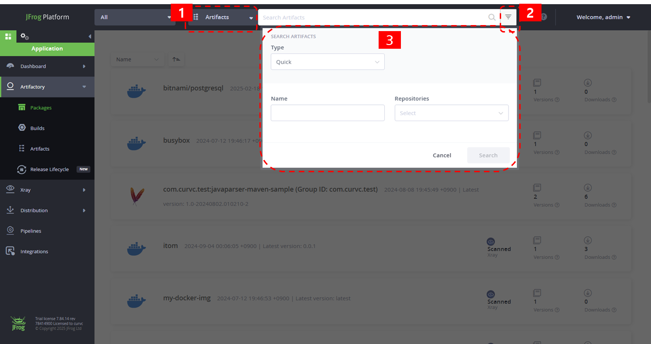Click the Xray Scanned icon for itom

click(x=491, y=241)
